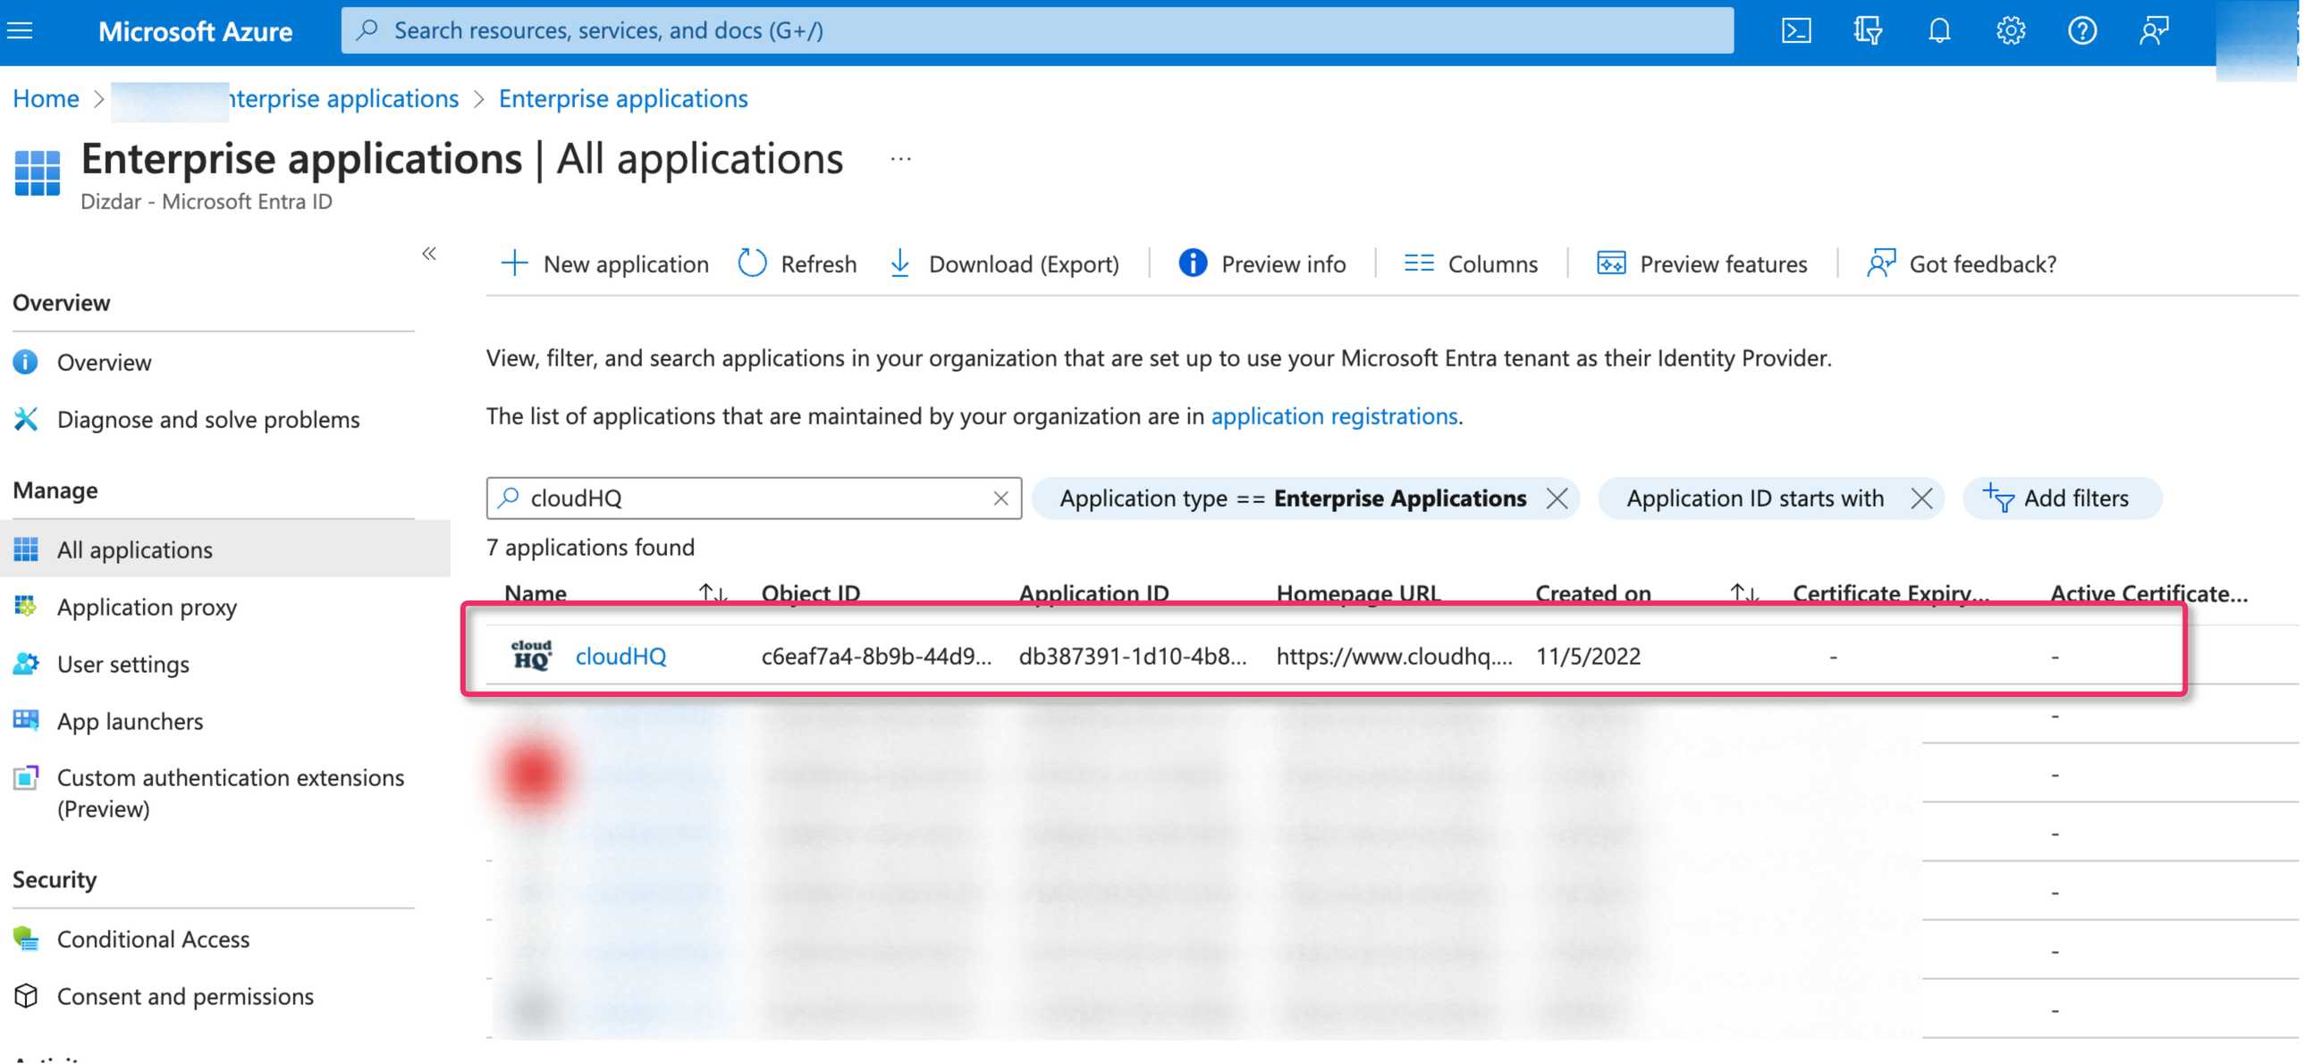Sort the table by Name

coord(712,593)
